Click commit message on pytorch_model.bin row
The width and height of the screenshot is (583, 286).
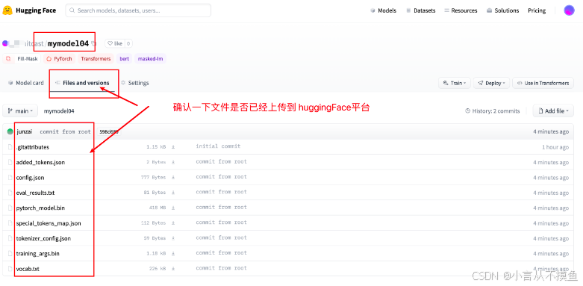(x=221, y=207)
